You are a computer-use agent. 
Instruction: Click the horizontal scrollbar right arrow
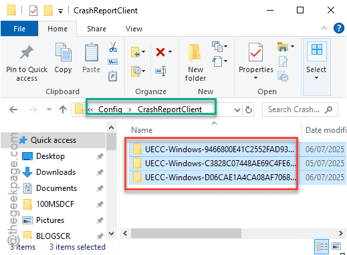[x=340, y=233]
